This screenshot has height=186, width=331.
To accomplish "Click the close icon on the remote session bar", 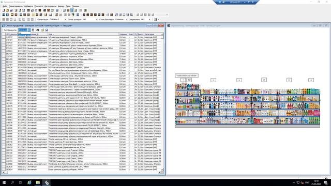I will tap(252, 2).
